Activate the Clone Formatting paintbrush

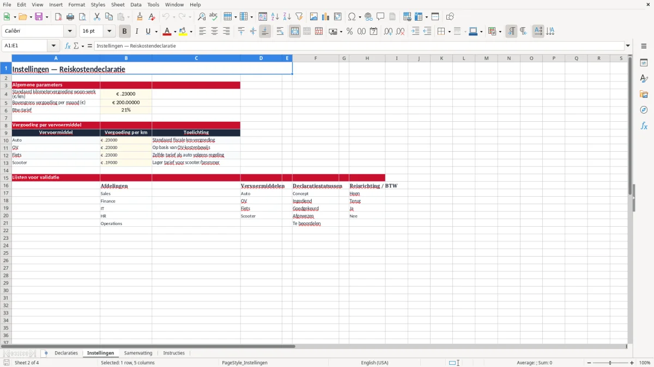coord(140,17)
